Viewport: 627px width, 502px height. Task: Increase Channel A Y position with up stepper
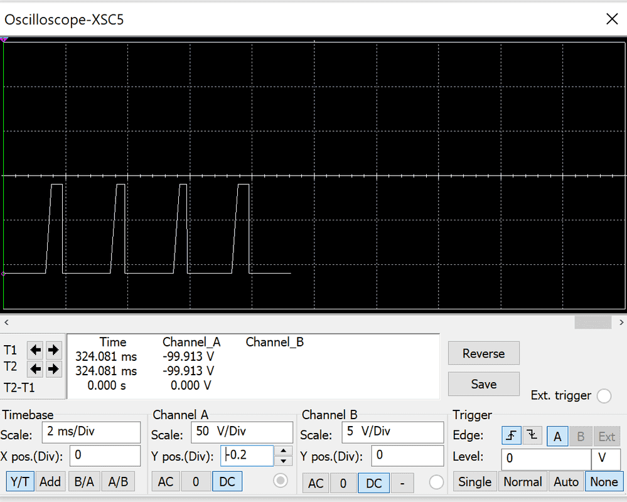(284, 451)
